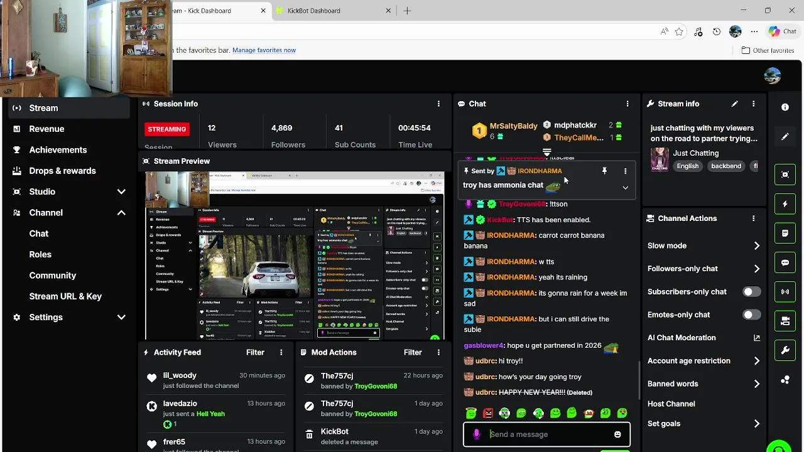Click Host Channel action
The image size is (804, 452).
tap(671, 404)
